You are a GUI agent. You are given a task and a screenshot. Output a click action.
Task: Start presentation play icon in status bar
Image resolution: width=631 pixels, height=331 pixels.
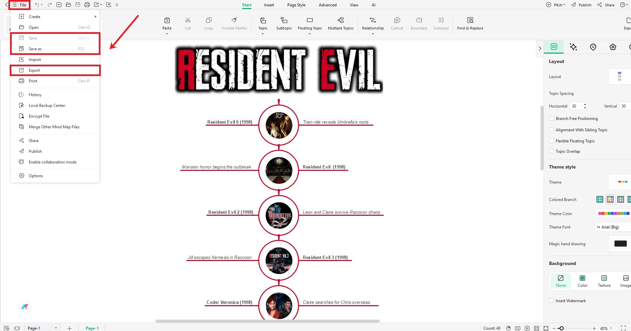click(527, 328)
